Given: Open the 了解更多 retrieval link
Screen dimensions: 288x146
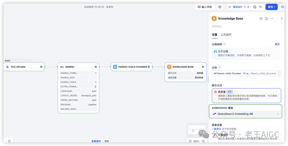Looking at the screenshot, I should [x=217, y=129].
